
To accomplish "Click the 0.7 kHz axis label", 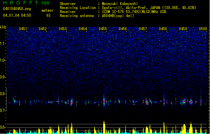I will 3,111.
